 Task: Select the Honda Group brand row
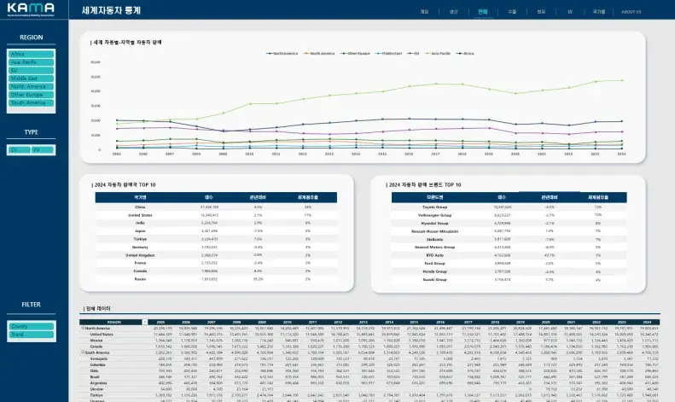[509, 271]
